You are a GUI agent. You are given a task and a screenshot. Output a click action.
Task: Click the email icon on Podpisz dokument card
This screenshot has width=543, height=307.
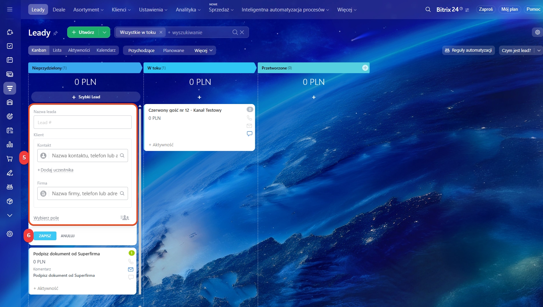point(131,269)
